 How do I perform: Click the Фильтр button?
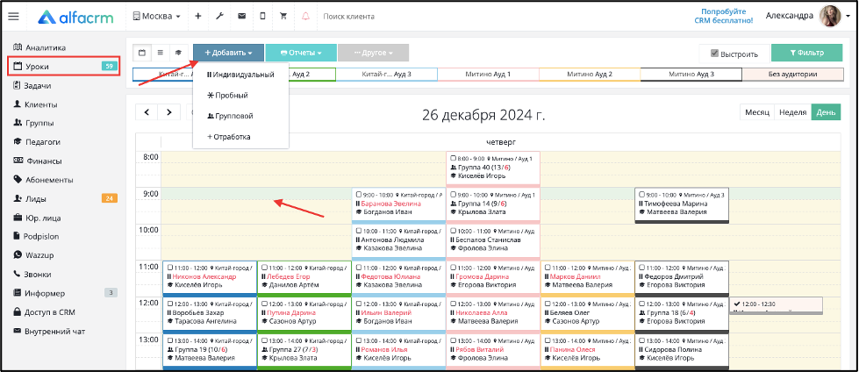(x=806, y=54)
